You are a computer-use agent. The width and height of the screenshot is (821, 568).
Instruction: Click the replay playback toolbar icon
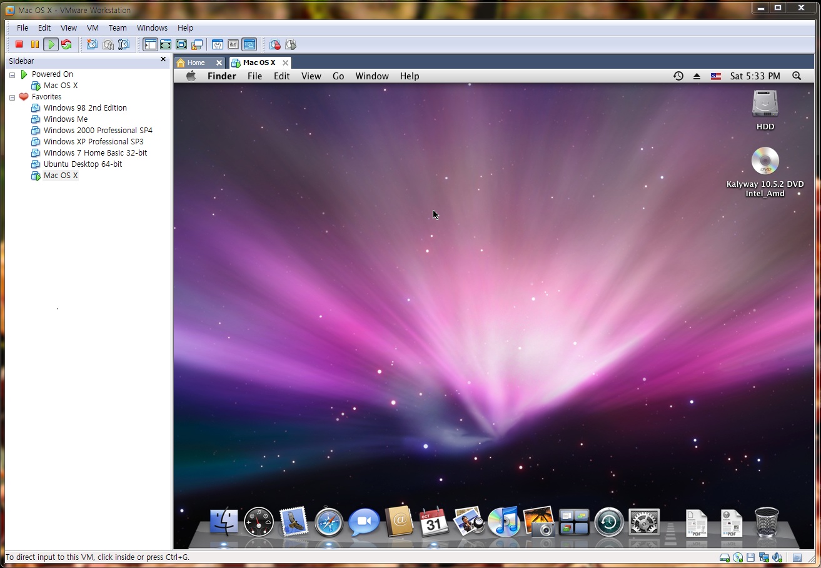coord(291,44)
